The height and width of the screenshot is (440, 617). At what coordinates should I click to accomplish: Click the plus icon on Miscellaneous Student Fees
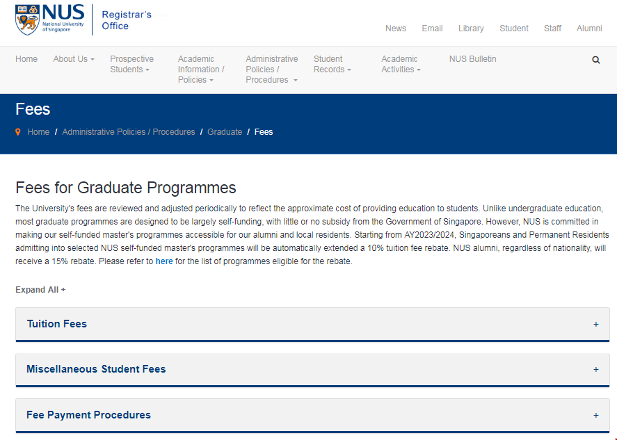click(595, 369)
